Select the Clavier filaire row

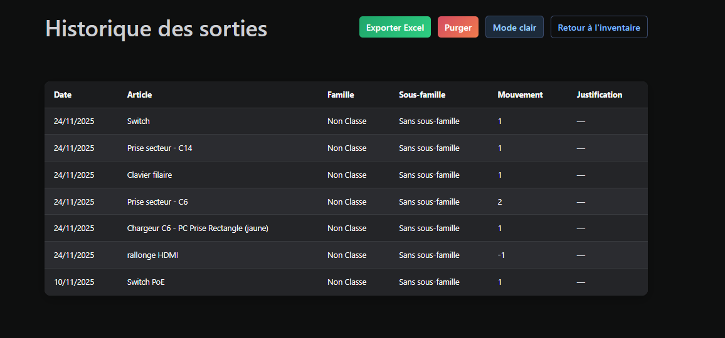tap(149, 175)
